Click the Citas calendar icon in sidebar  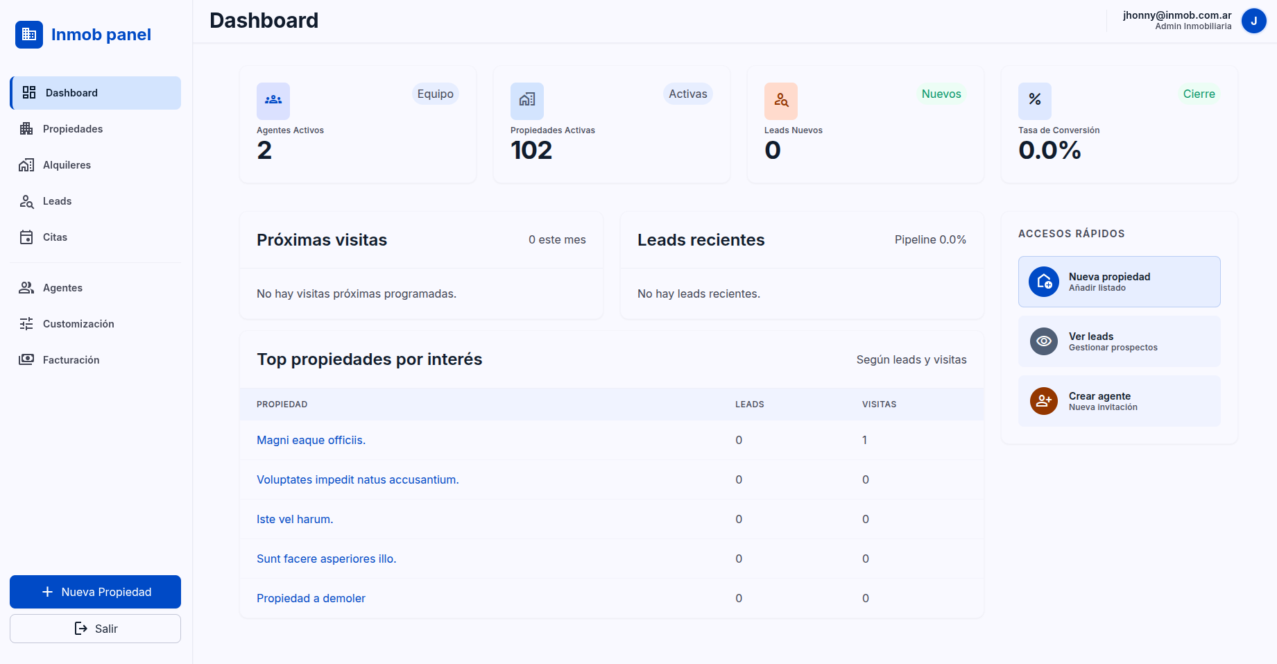pos(26,237)
